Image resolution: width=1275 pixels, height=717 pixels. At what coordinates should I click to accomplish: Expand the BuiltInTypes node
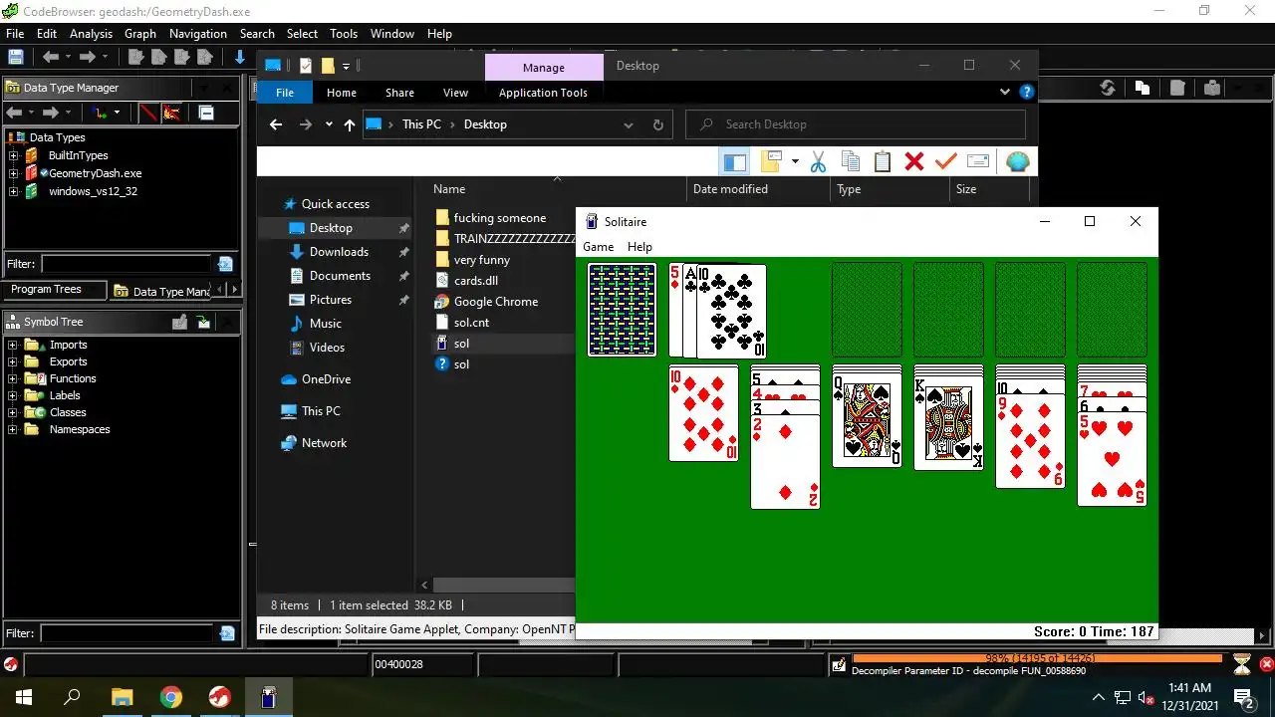[14, 155]
